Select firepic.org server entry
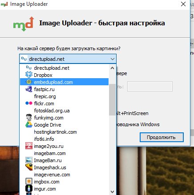The height and width of the screenshot is (195, 194). pyautogui.click(x=64, y=96)
